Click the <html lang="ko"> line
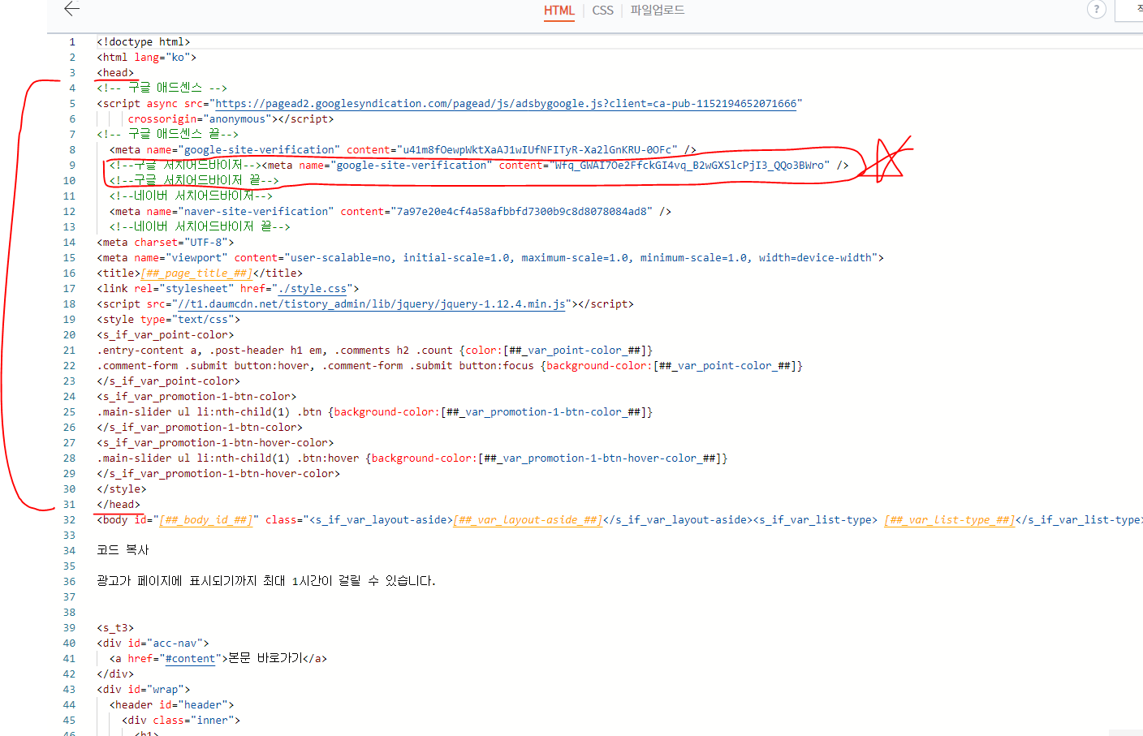This screenshot has height=736, width=1143. coord(147,58)
